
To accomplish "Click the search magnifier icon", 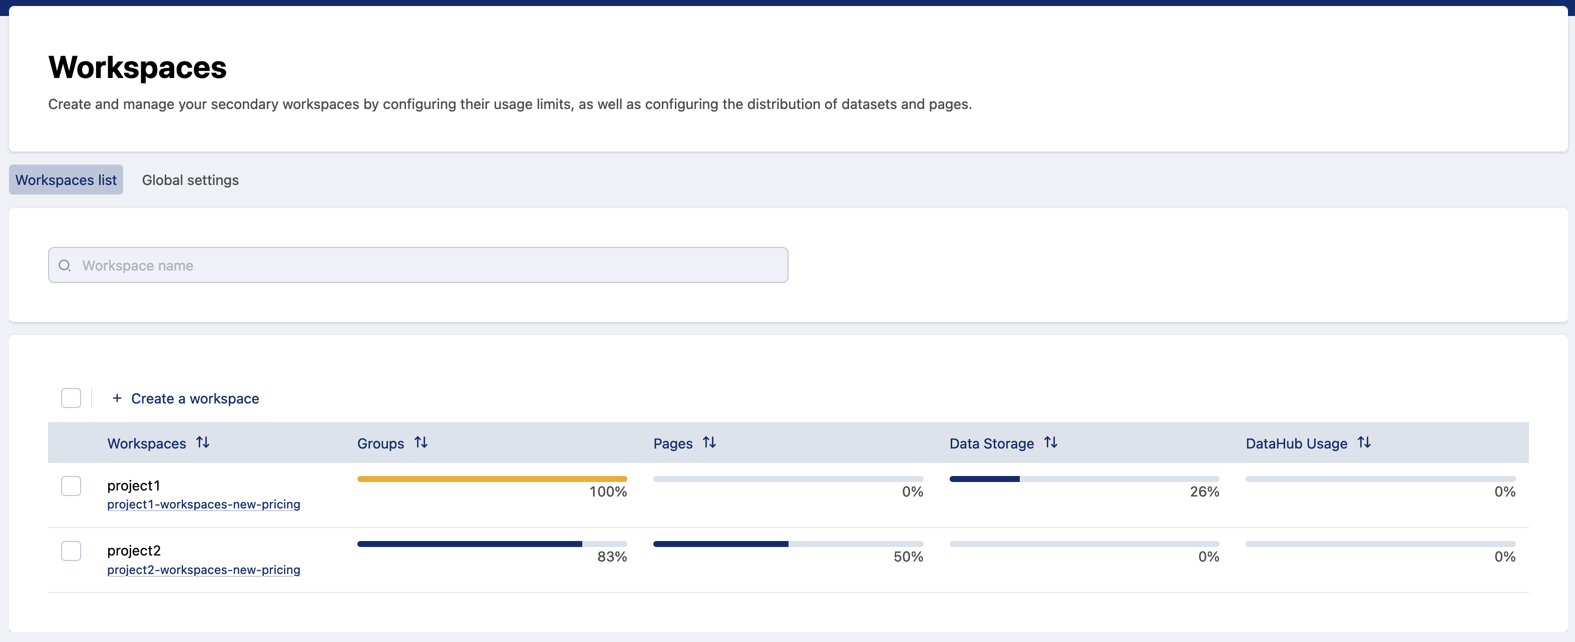I will click(x=64, y=265).
